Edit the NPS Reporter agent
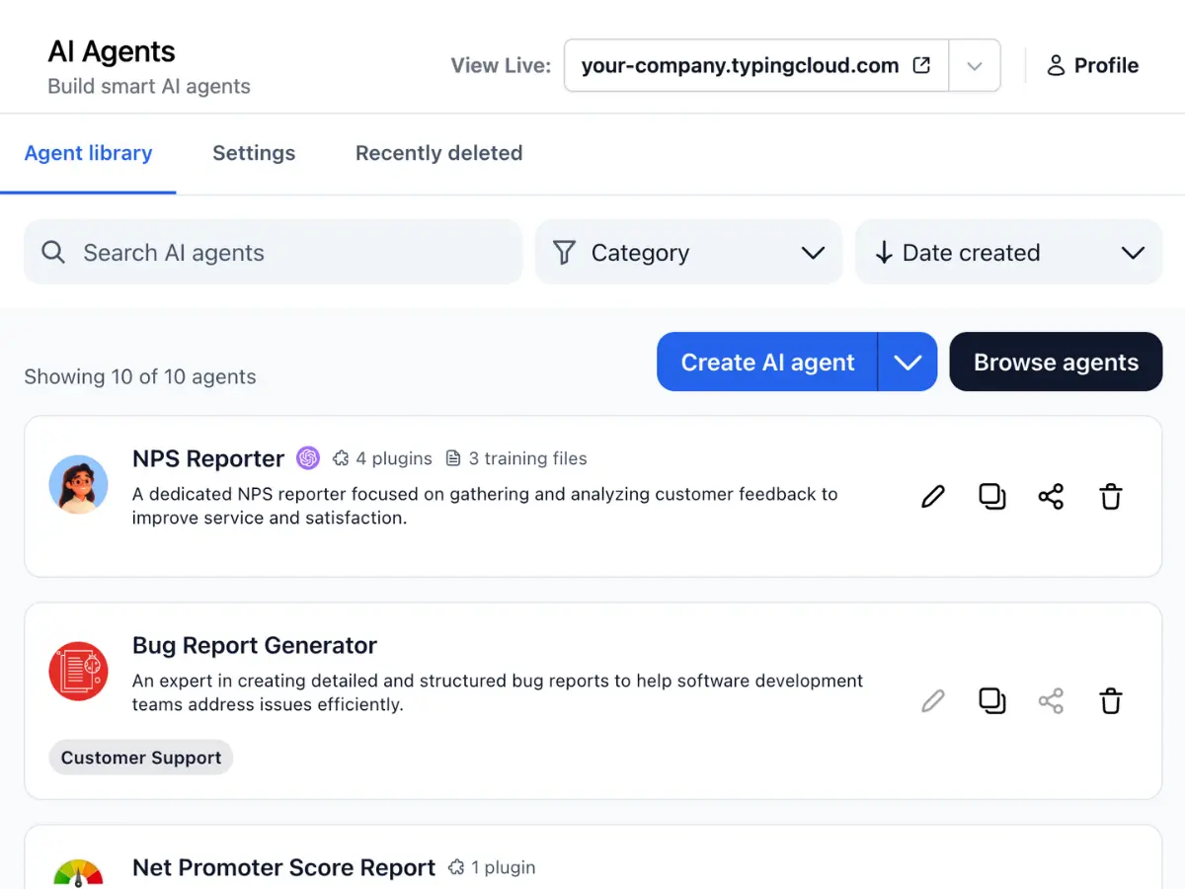Image resolution: width=1185 pixels, height=889 pixels. pyautogui.click(x=933, y=496)
